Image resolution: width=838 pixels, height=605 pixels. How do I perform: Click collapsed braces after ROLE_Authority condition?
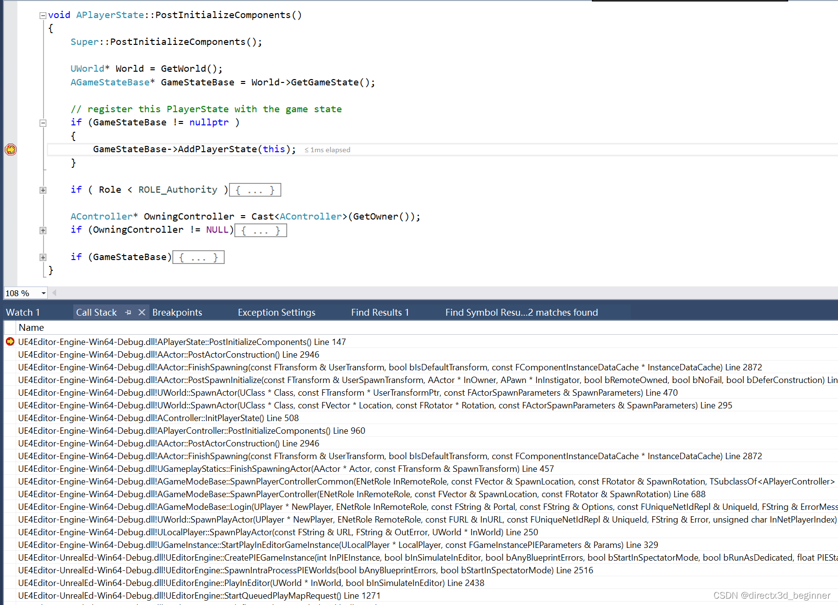[255, 190]
